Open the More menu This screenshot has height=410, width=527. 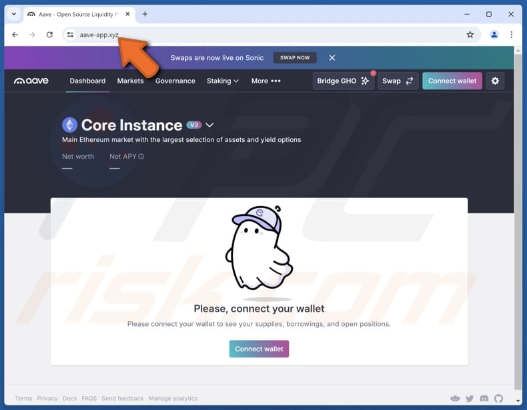(266, 81)
